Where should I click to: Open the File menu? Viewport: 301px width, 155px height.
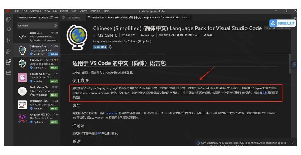[17, 11]
